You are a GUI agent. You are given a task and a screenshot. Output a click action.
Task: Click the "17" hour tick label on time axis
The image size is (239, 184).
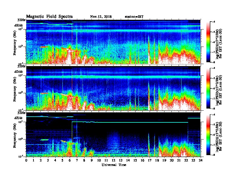coord(150,160)
